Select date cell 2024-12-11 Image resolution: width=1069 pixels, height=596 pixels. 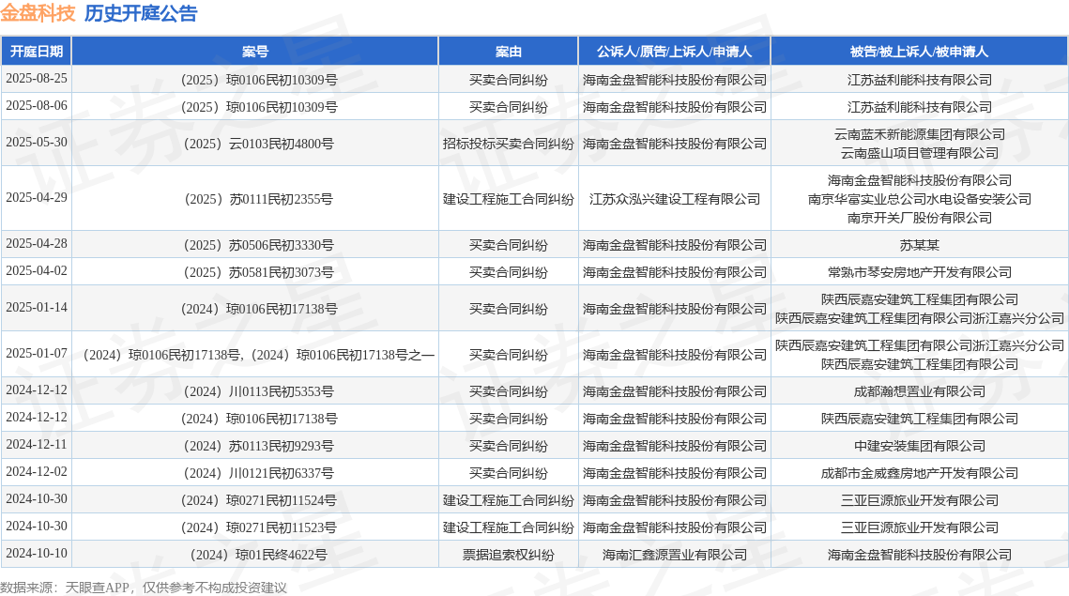click(37, 445)
